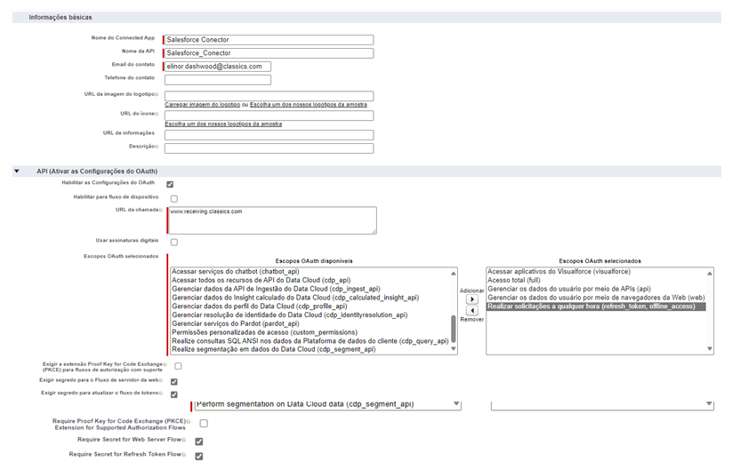732x462 pixels.
Task: Check Exigir a extensão Proof Key (PKCE) box
Action: coord(178,366)
